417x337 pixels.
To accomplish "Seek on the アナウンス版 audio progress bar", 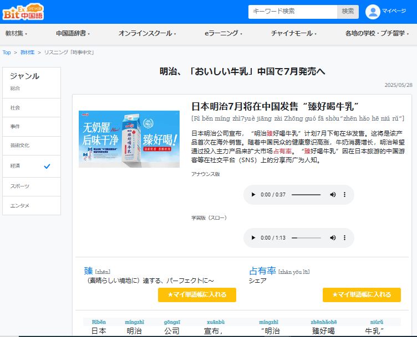I will click(x=306, y=195).
